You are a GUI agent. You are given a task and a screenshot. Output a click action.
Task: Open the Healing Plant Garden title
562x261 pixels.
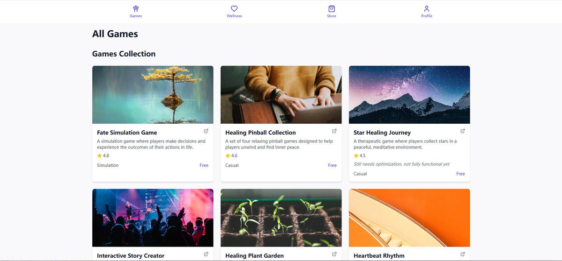pyautogui.click(x=254, y=256)
